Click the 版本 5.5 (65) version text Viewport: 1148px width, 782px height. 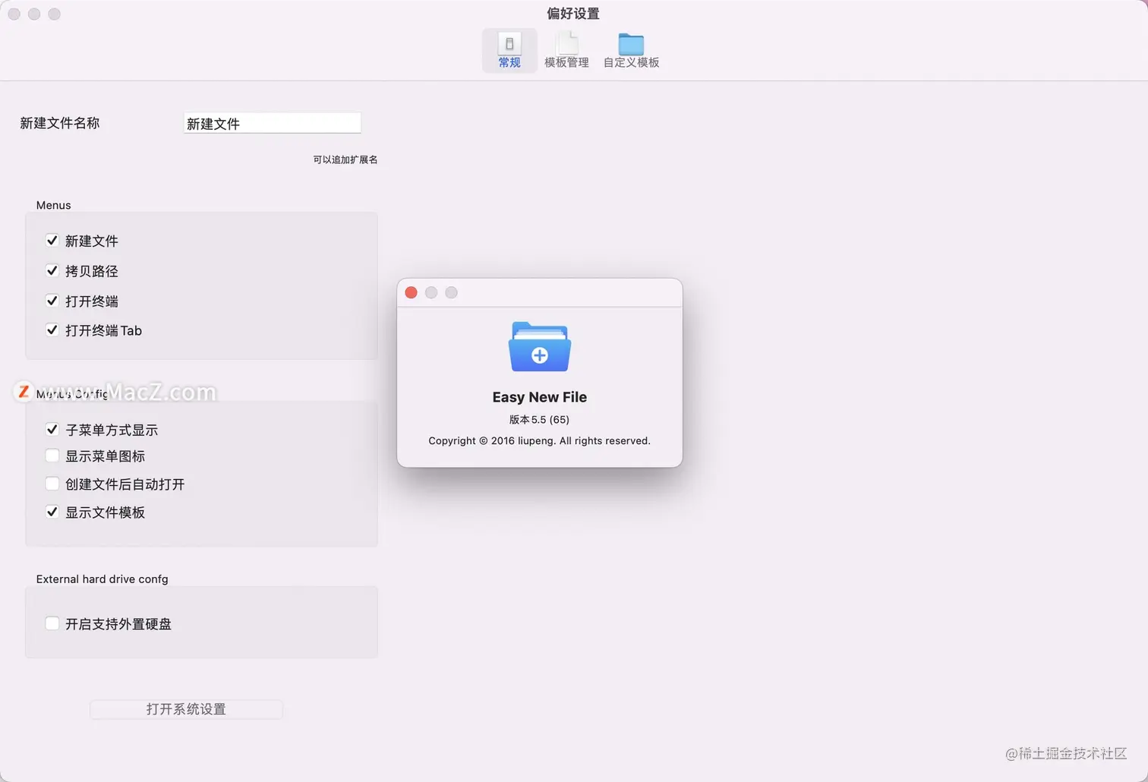point(539,419)
